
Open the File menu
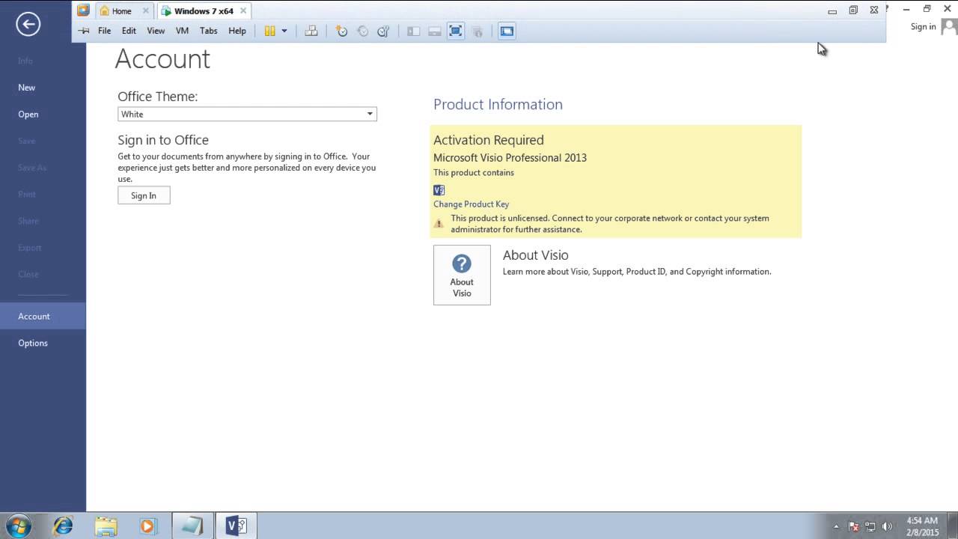[x=105, y=31]
